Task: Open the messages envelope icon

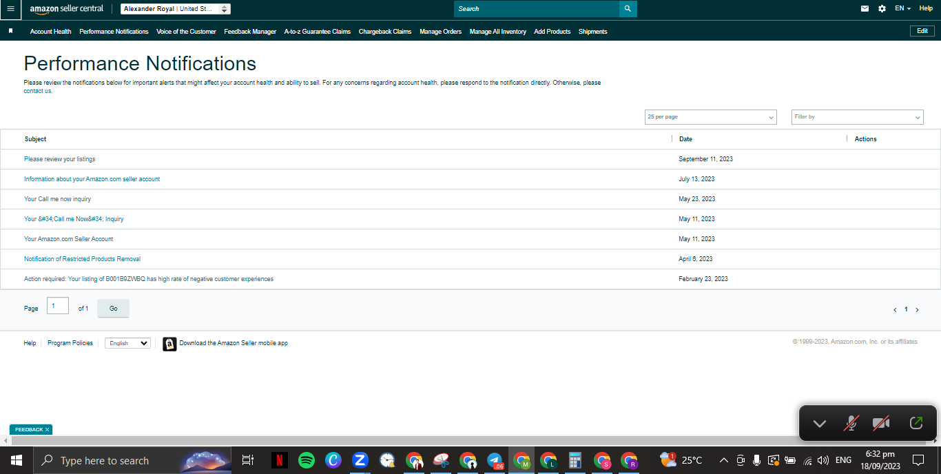Action: (x=865, y=9)
